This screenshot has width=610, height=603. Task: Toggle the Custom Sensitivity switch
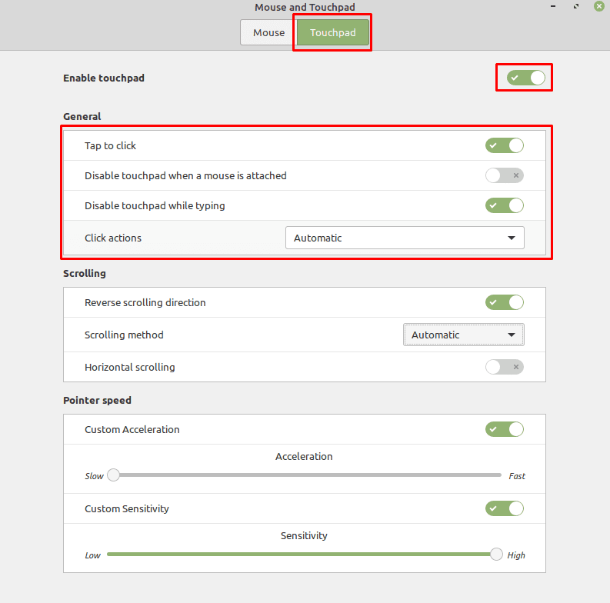[x=504, y=508]
